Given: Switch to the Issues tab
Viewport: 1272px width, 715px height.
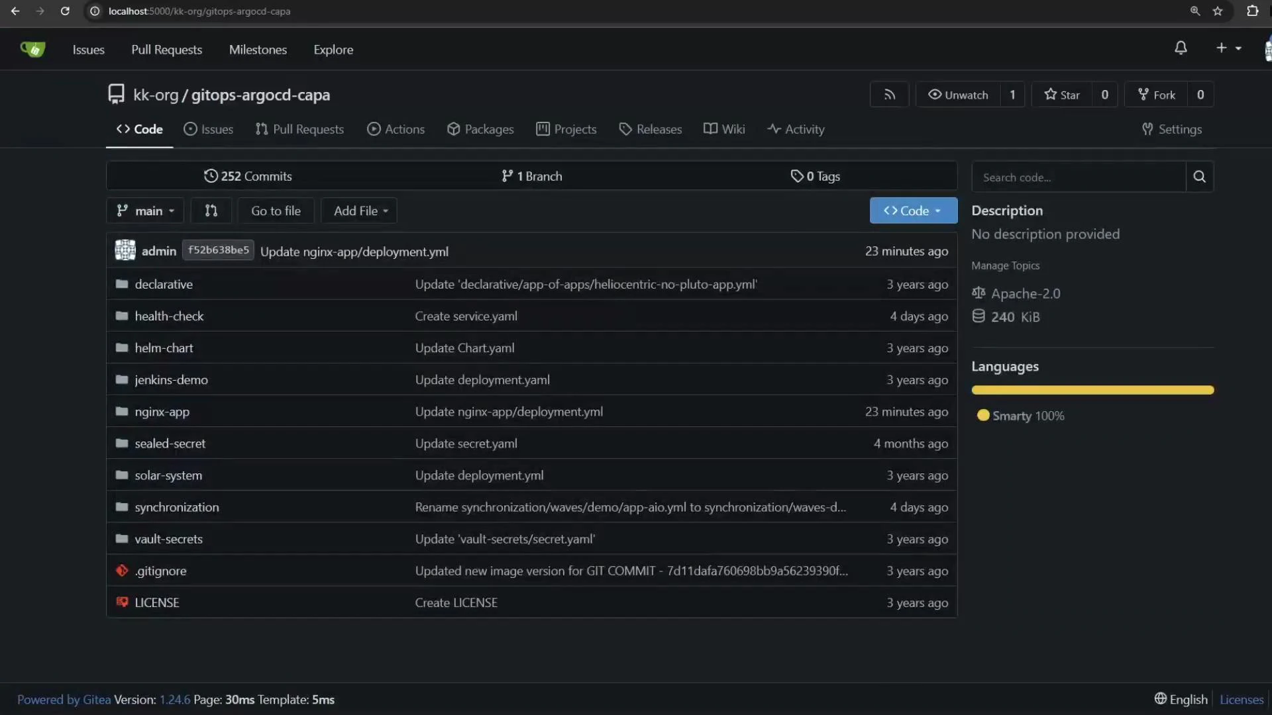Looking at the screenshot, I should click(x=209, y=129).
